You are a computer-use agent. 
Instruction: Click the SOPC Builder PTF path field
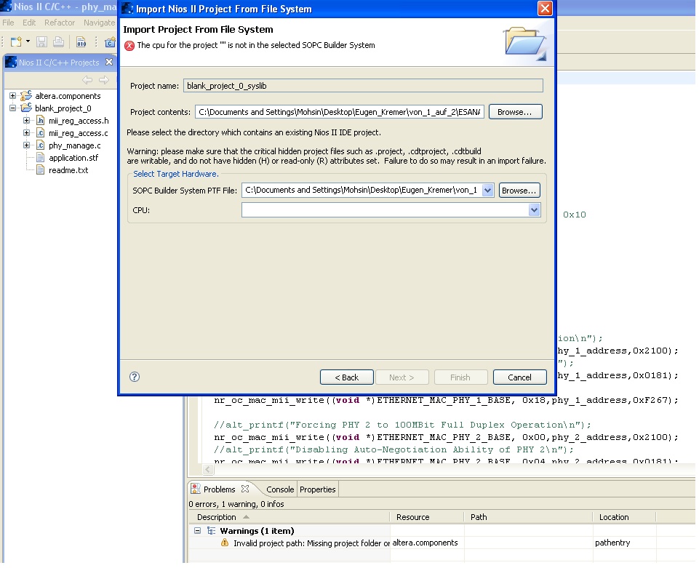pos(362,191)
